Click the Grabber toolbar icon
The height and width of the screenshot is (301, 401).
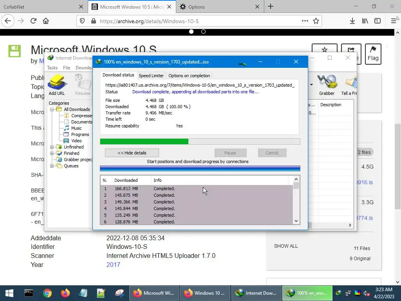pyautogui.click(x=327, y=85)
